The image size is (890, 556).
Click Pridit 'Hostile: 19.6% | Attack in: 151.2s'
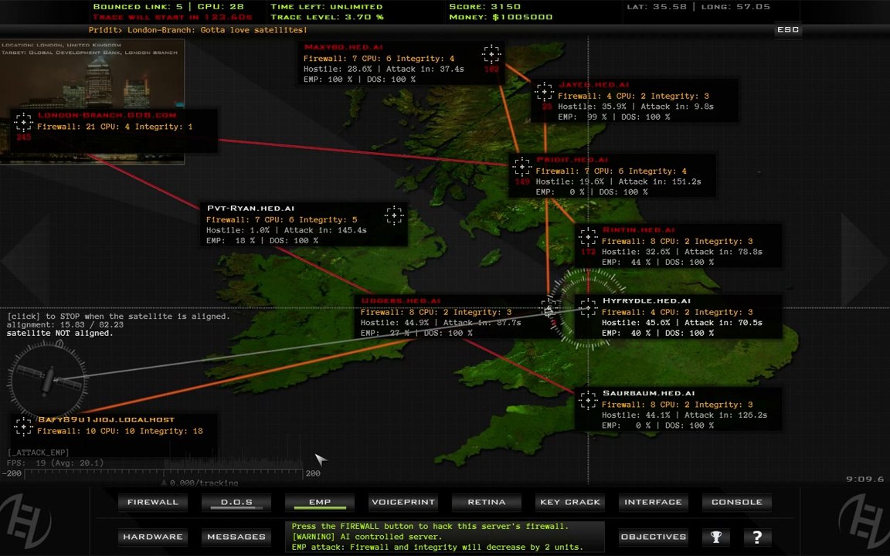coord(618,181)
